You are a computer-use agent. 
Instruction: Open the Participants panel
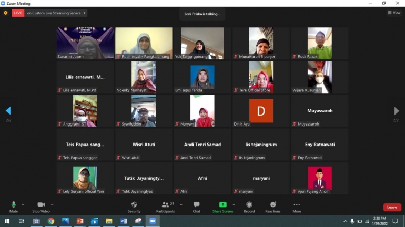pyautogui.click(x=165, y=205)
